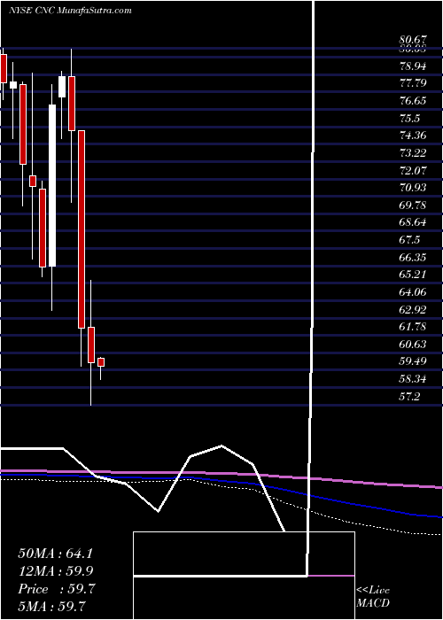
Task: Click the 70.93 price axis label
Action: [413, 188]
